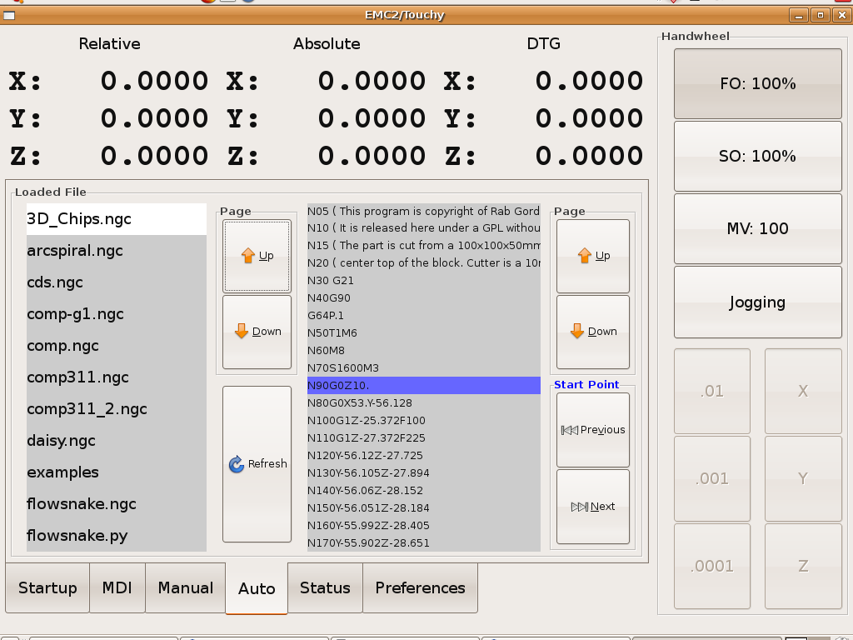
Task: Click the G-code line N05 copyright comment
Action: pyautogui.click(x=424, y=211)
